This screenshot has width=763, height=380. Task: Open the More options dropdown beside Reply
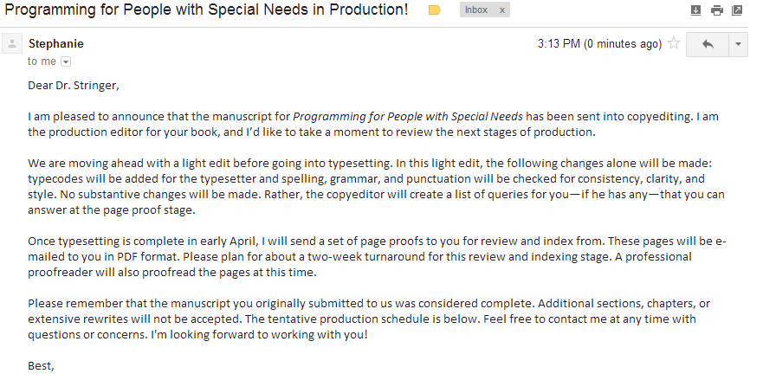[x=738, y=44]
